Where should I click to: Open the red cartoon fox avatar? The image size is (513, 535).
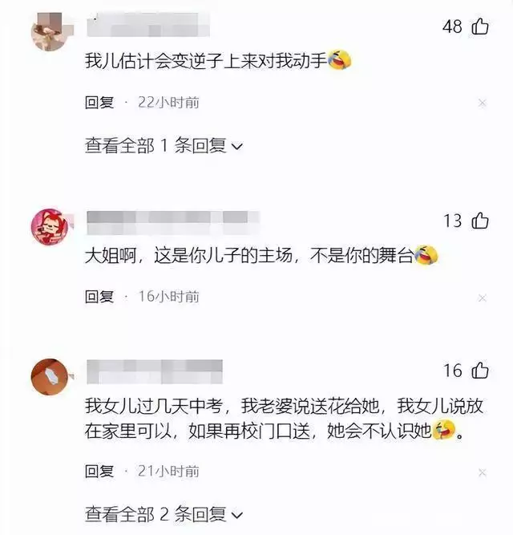50,227
